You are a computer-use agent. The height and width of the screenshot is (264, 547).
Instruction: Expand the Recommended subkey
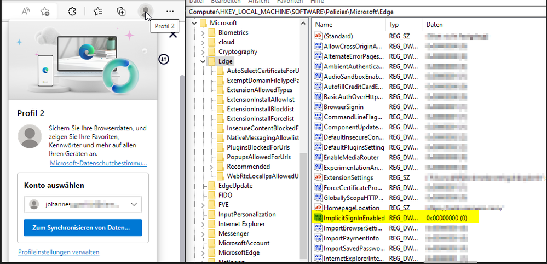point(211,167)
